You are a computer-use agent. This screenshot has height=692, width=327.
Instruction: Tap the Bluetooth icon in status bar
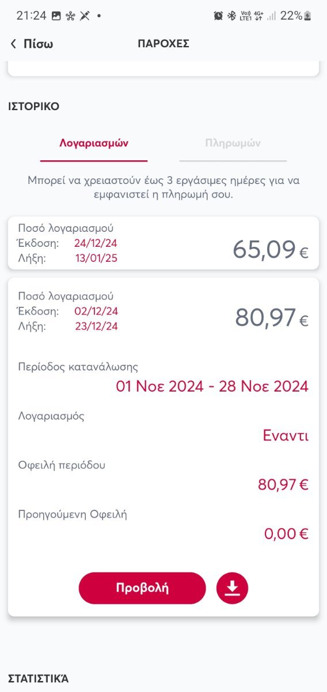point(232,16)
